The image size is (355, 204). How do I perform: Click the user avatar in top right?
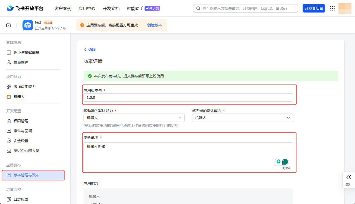point(345,8)
